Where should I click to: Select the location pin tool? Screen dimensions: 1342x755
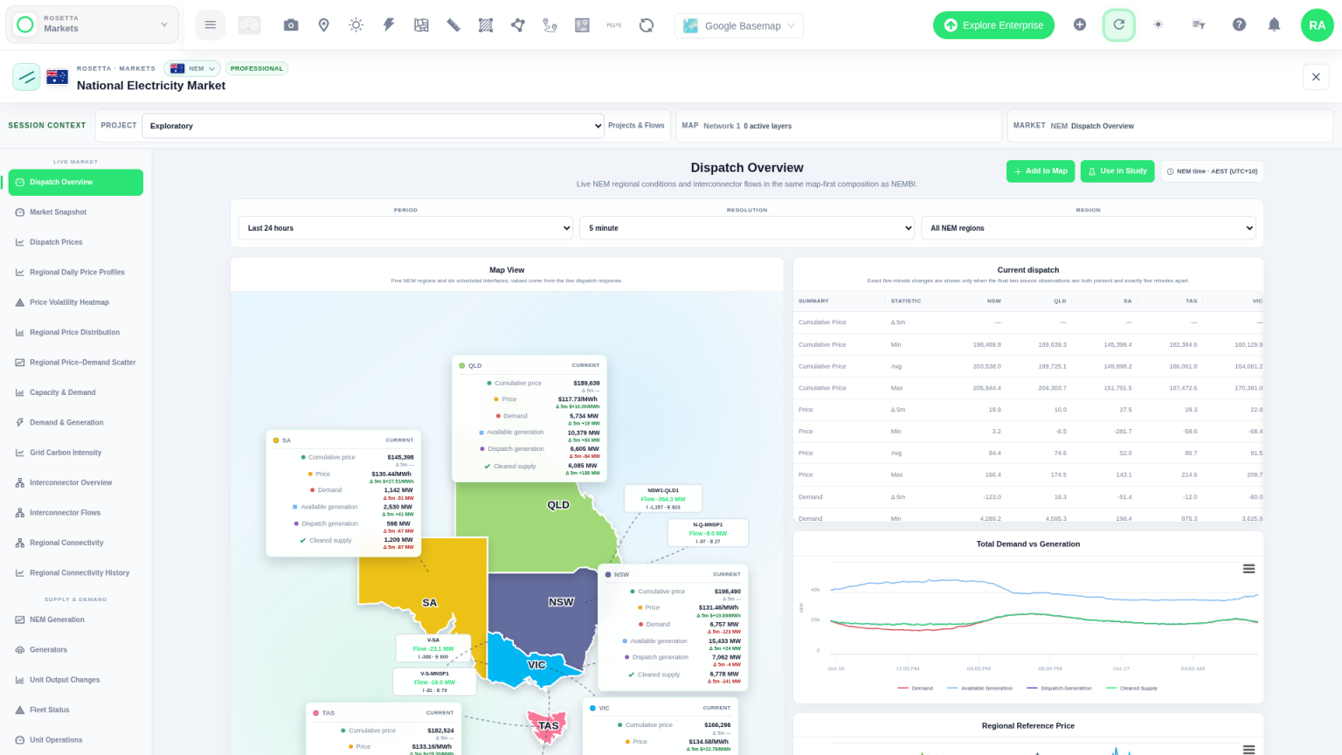(323, 25)
